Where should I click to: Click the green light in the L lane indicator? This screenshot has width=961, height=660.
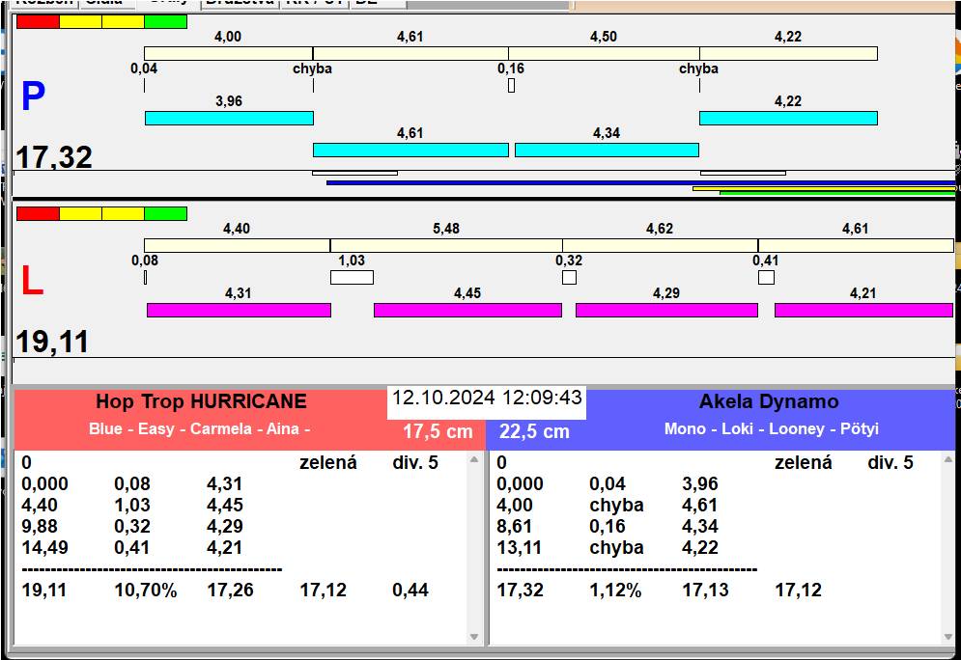[165, 213]
